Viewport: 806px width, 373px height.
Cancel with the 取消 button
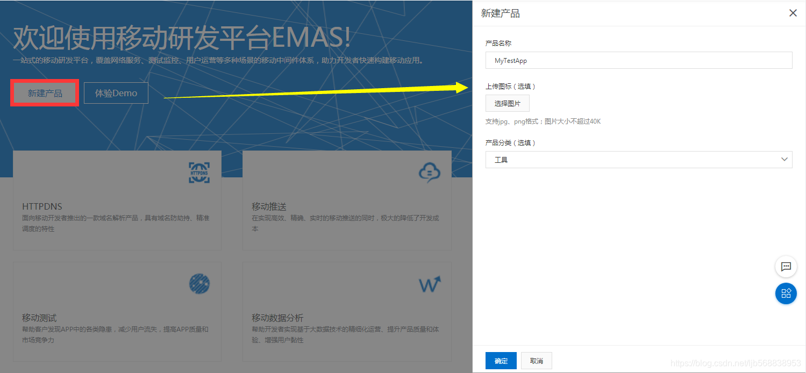coord(537,361)
